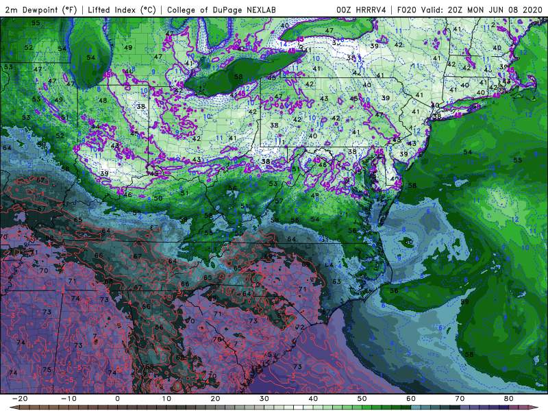
Task: Click the '72' dewpoint value near the coast
Action: point(299,327)
